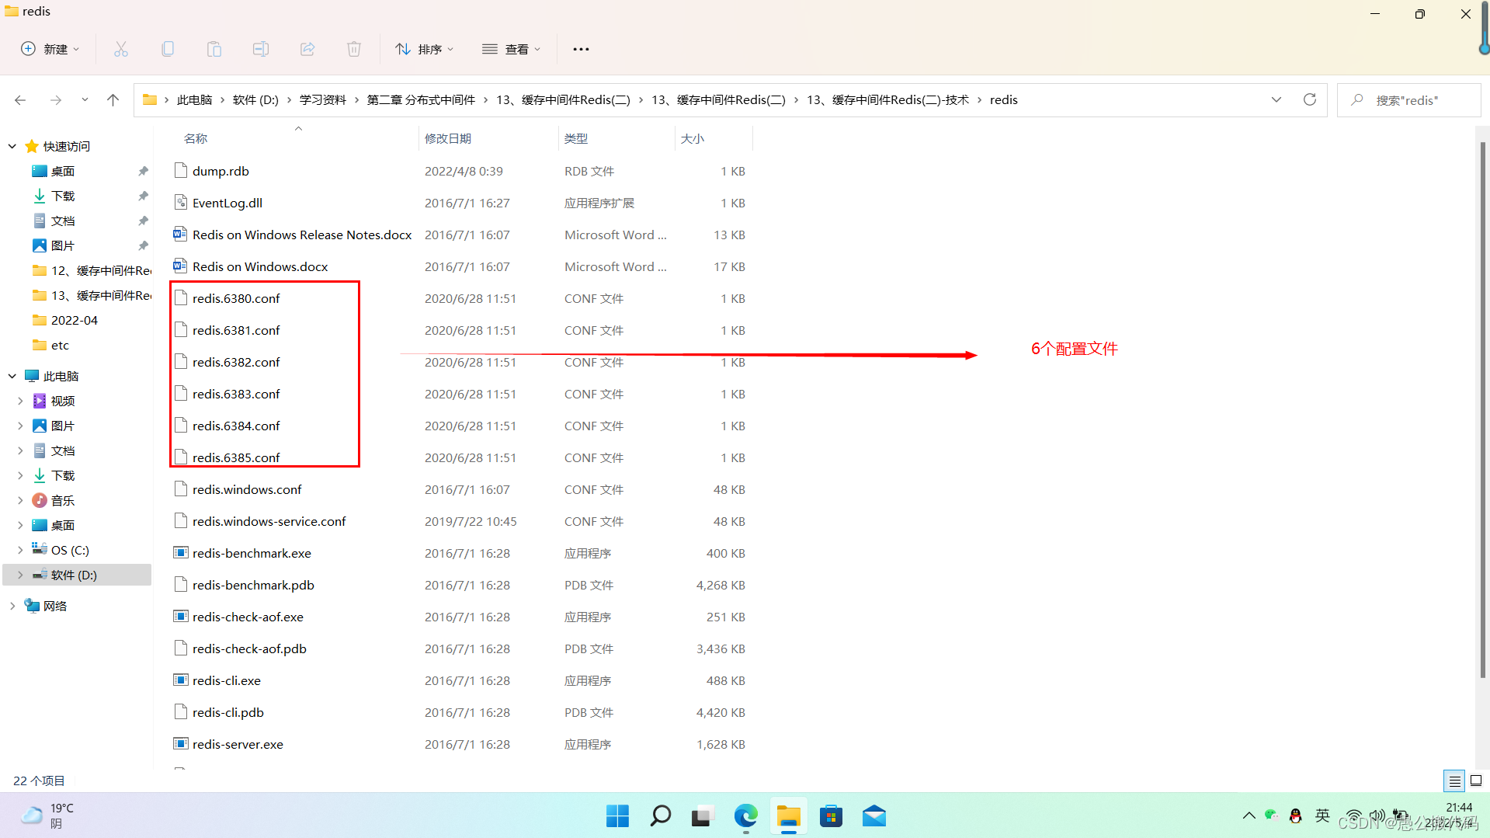Screen dimensions: 1490x838
Task: Show hidden system tray icons
Action: click(1249, 815)
